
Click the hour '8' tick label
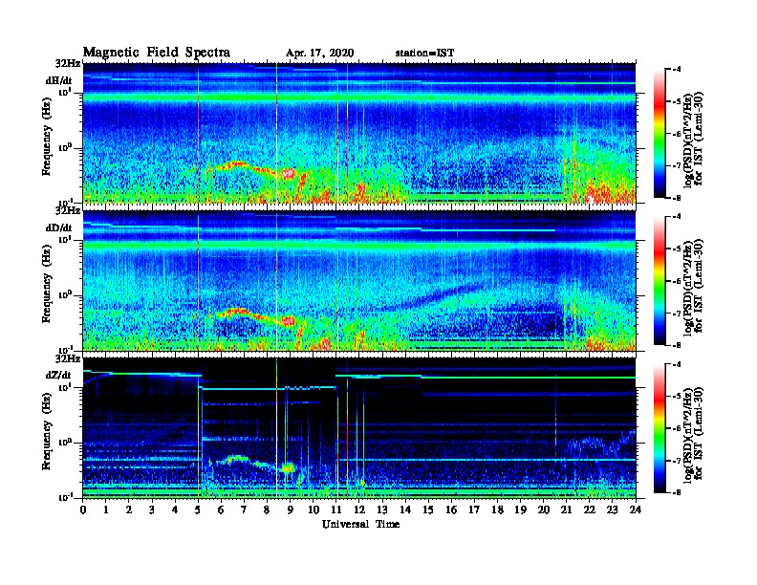click(x=267, y=509)
